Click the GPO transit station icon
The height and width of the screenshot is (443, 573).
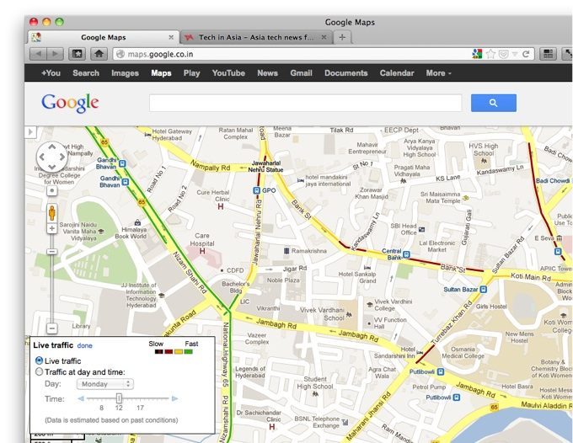tap(256, 190)
